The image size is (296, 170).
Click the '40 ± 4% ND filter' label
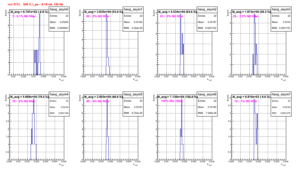tap(98, 101)
